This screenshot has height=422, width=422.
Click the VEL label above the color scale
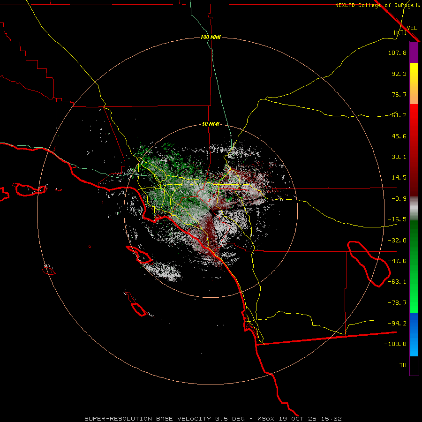click(x=412, y=28)
